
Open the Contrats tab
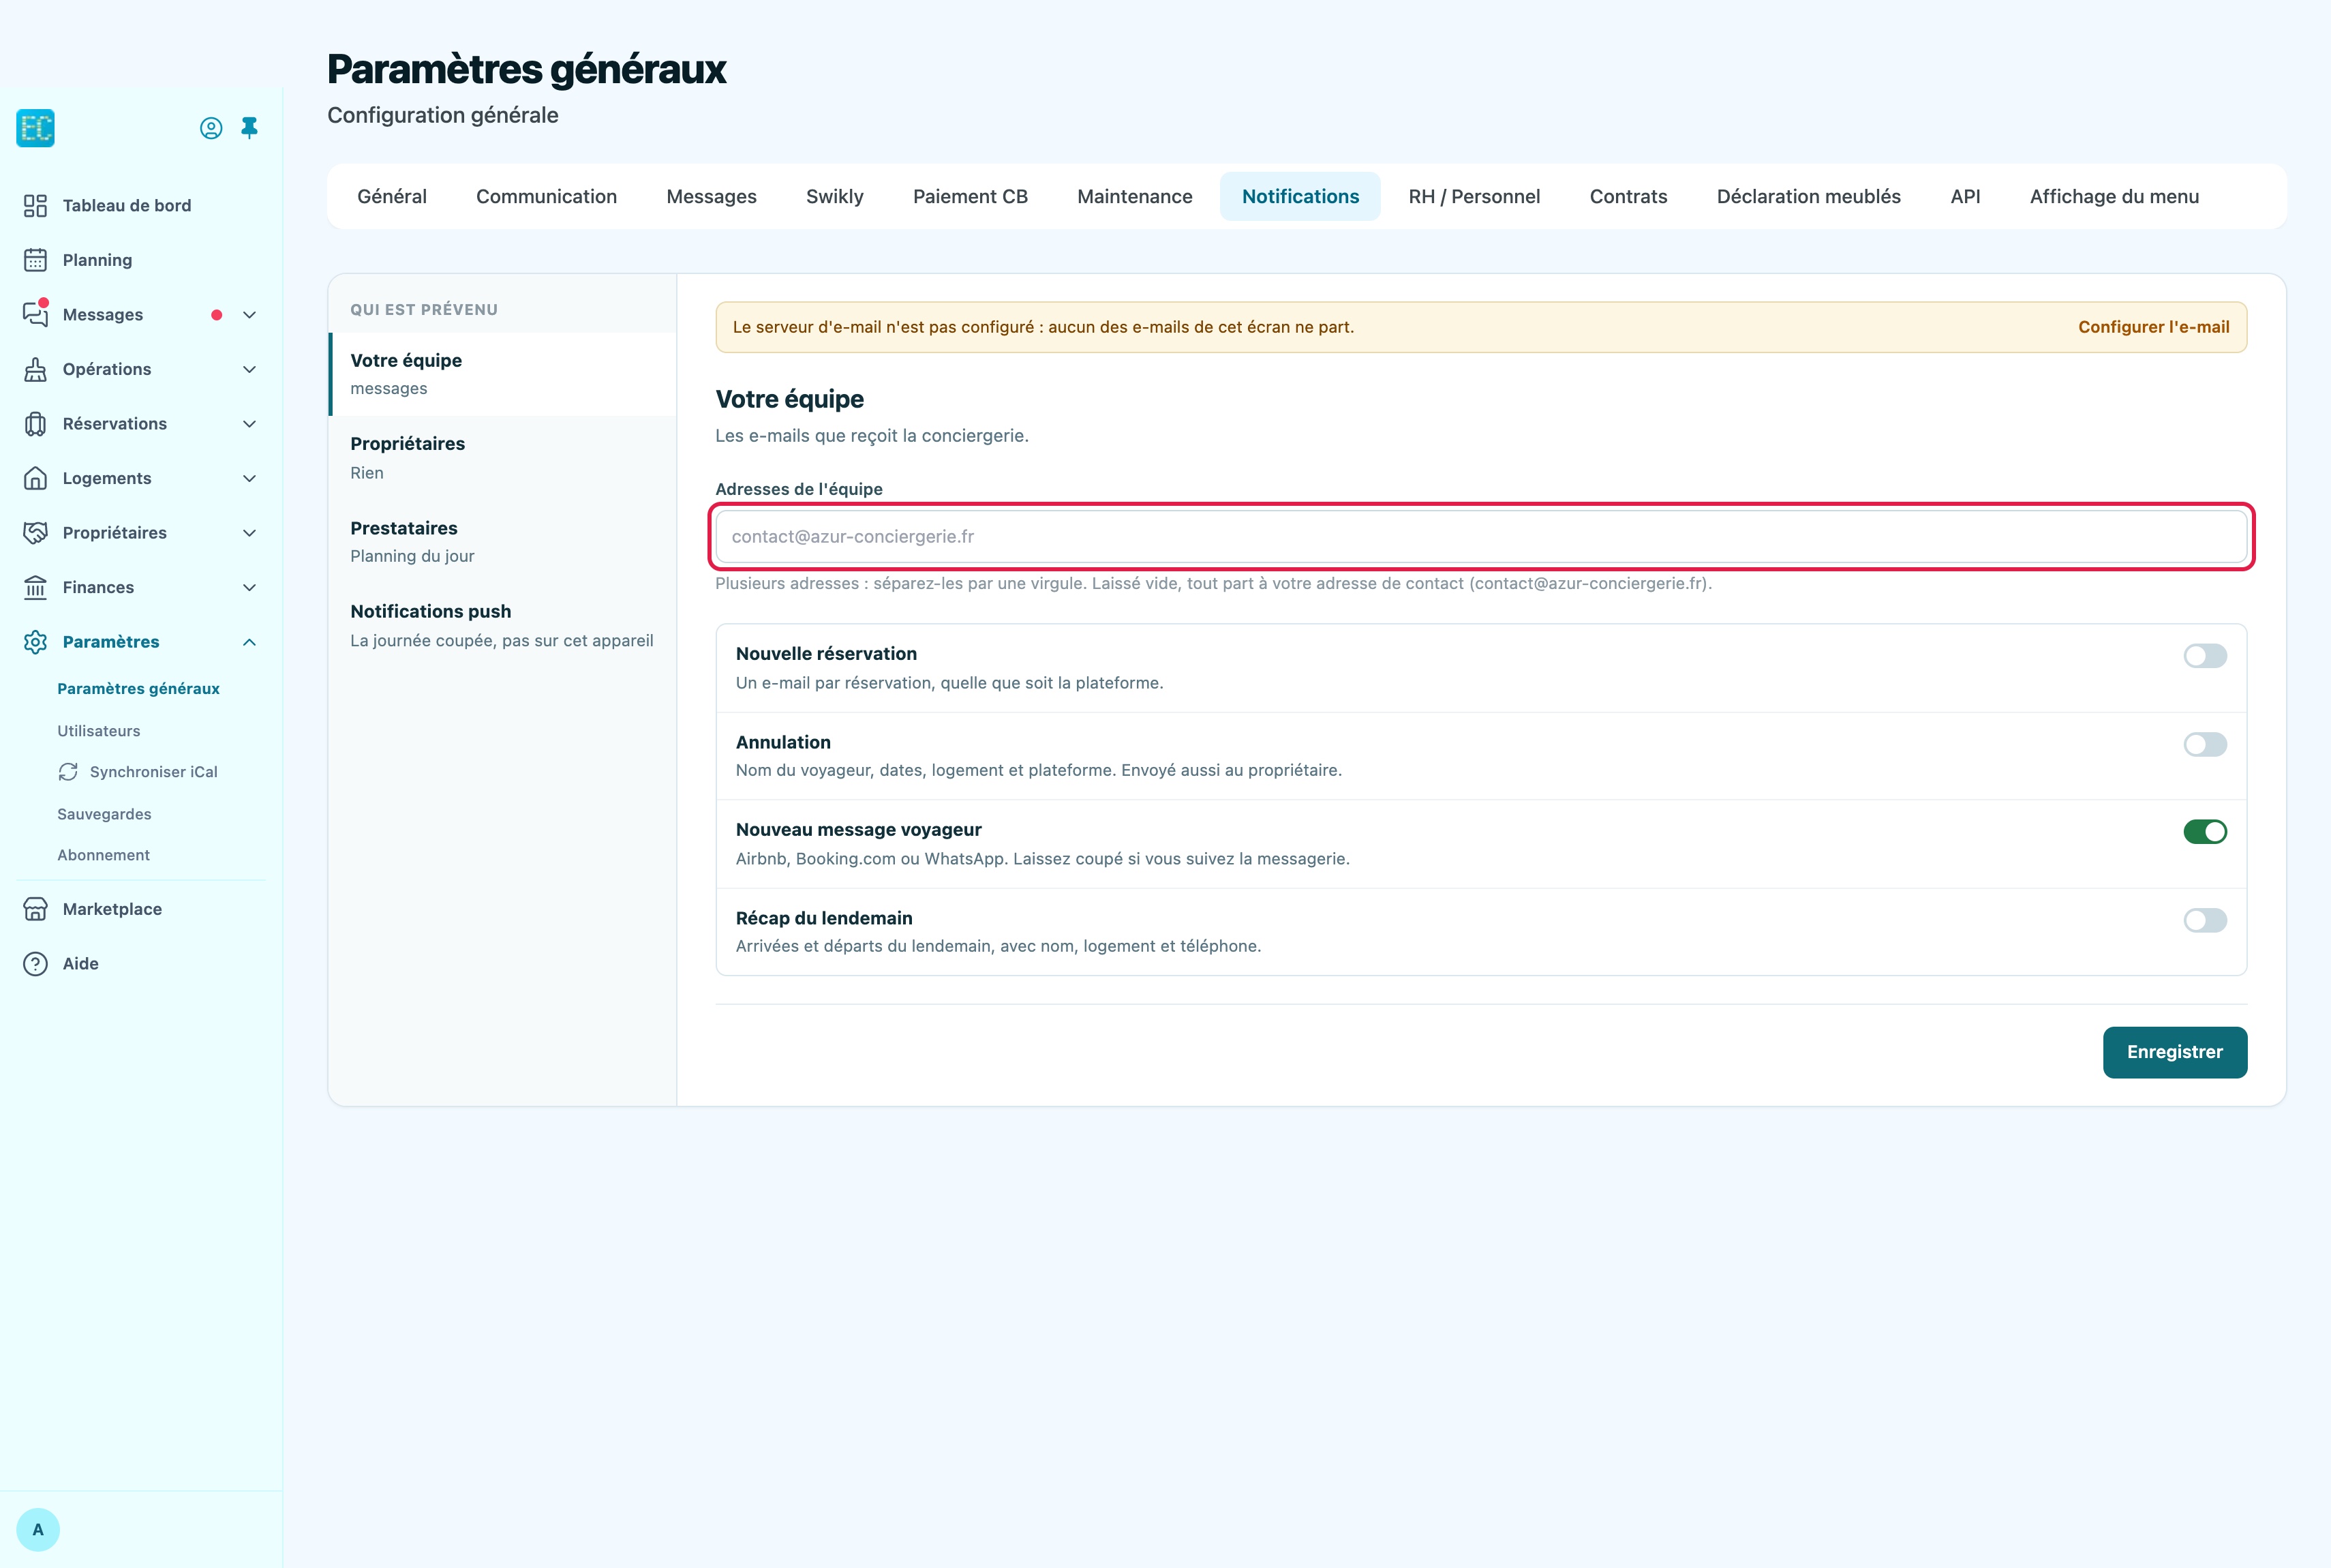coord(1628,197)
